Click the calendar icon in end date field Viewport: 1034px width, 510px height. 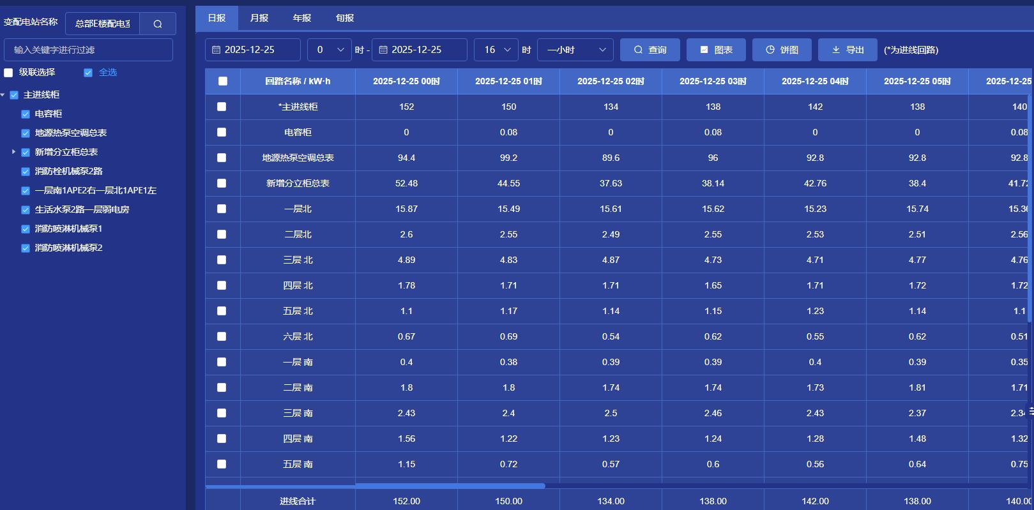383,50
